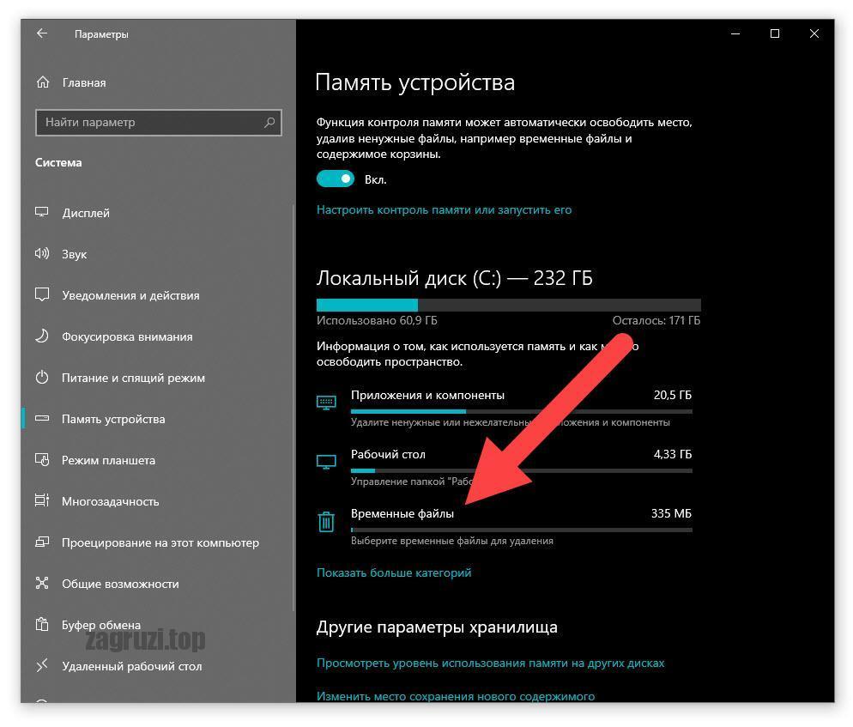Select the Дисплей monitor icon

click(x=42, y=212)
